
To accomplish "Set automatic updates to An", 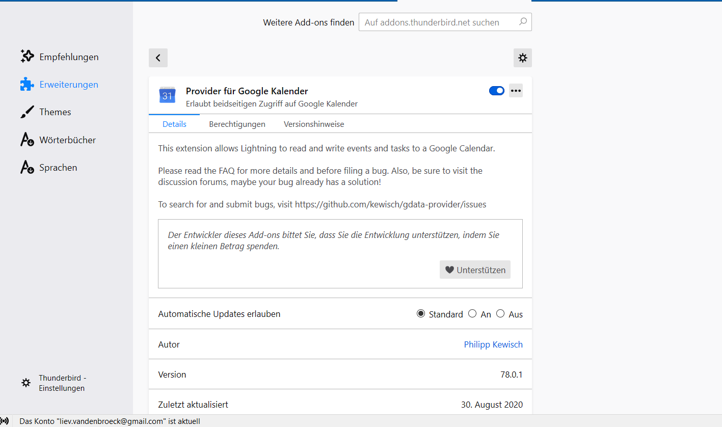I will point(472,314).
